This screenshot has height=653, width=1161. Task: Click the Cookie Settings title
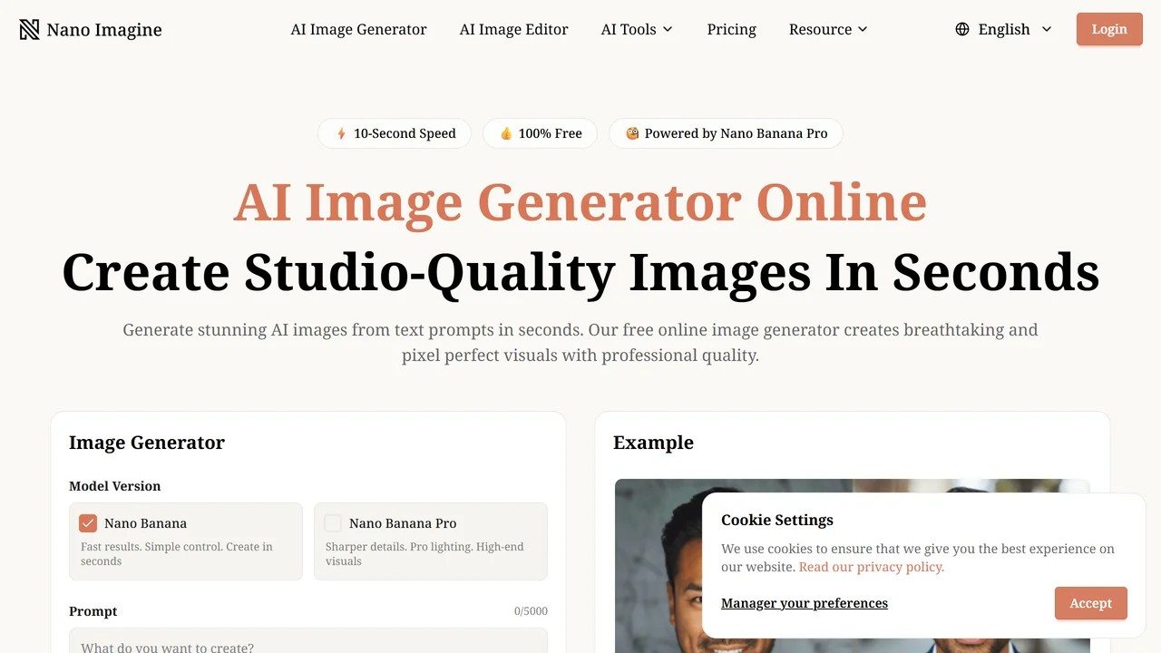(777, 520)
